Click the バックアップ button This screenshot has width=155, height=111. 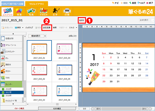[29, 28]
